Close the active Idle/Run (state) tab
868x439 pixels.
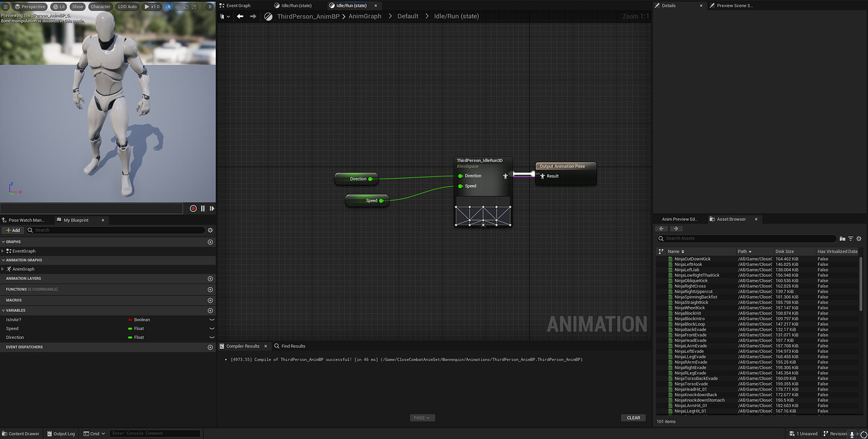(x=376, y=6)
